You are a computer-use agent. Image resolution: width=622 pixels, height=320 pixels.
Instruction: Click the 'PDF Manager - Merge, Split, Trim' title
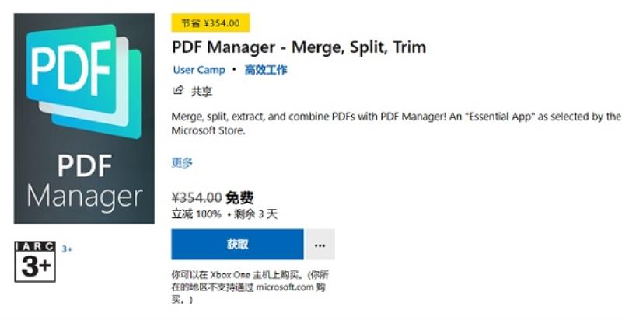click(299, 47)
